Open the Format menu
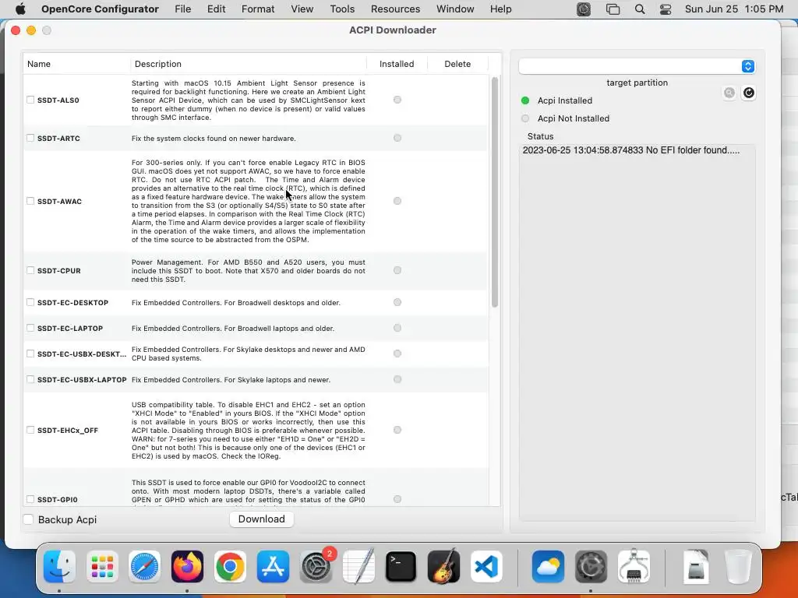This screenshot has height=598, width=798. pos(258,9)
